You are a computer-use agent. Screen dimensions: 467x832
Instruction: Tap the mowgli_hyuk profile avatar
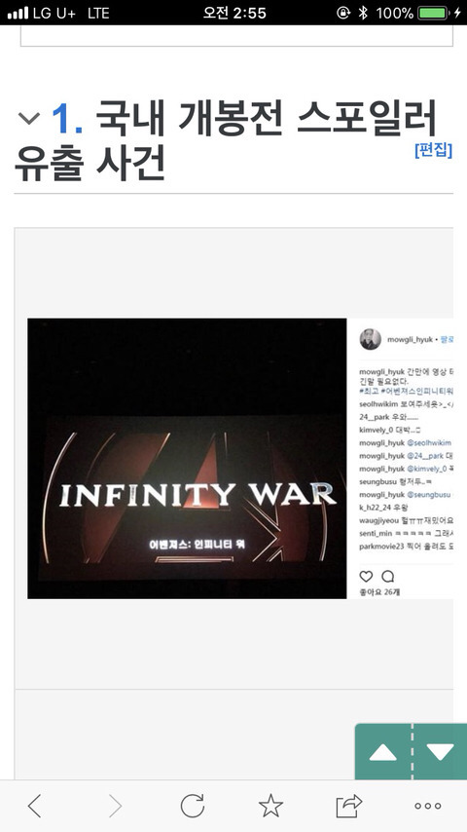click(x=371, y=339)
